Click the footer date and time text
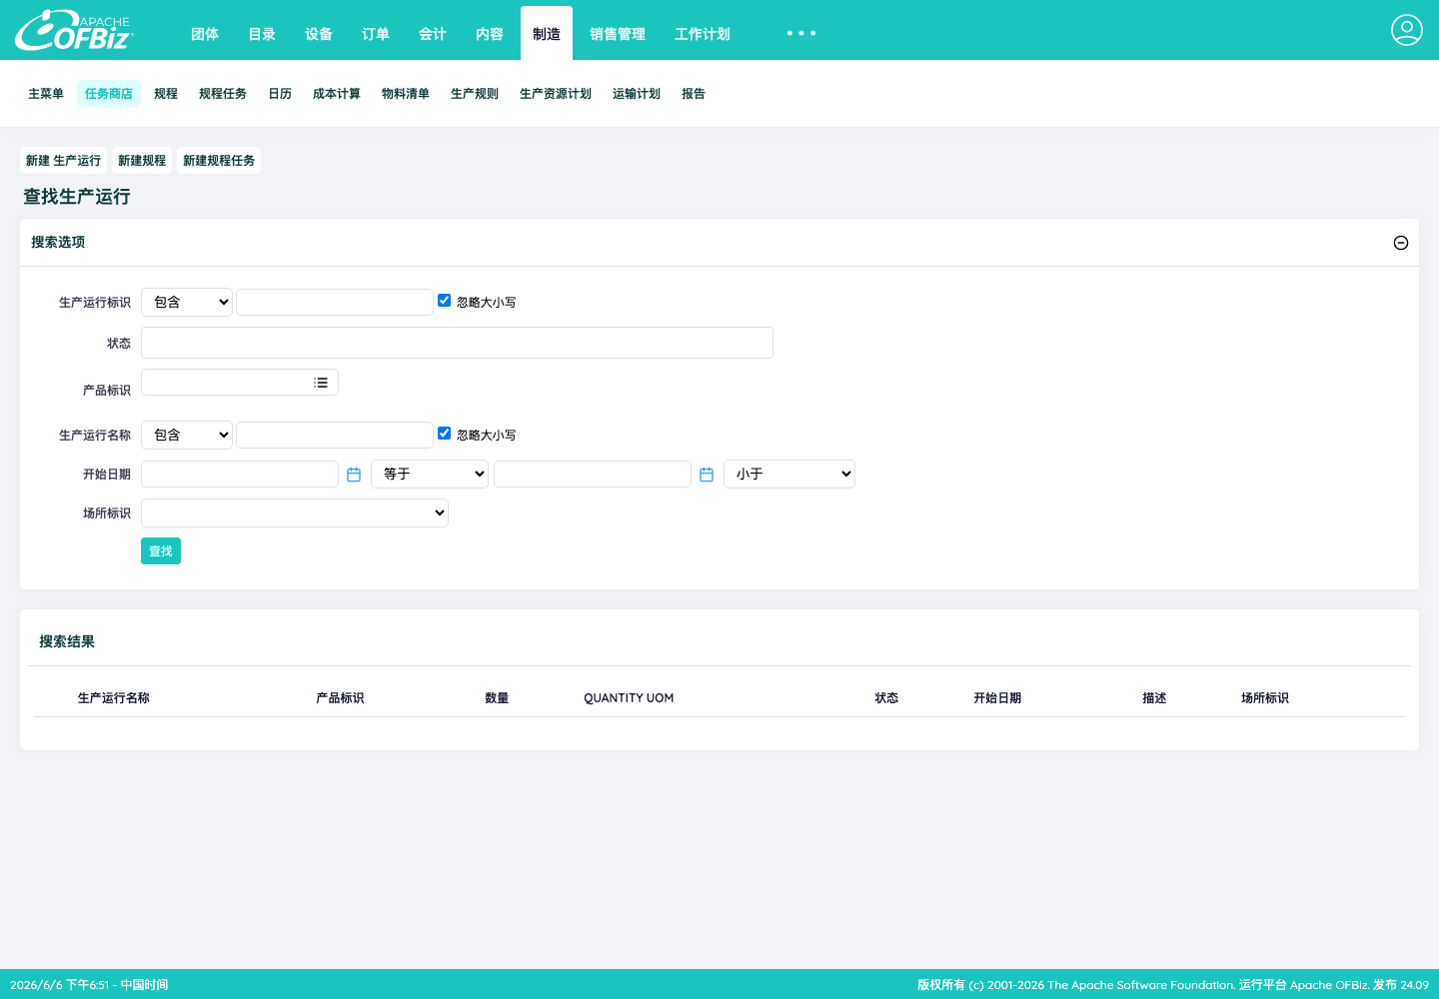The height and width of the screenshot is (999, 1439). click(89, 985)
